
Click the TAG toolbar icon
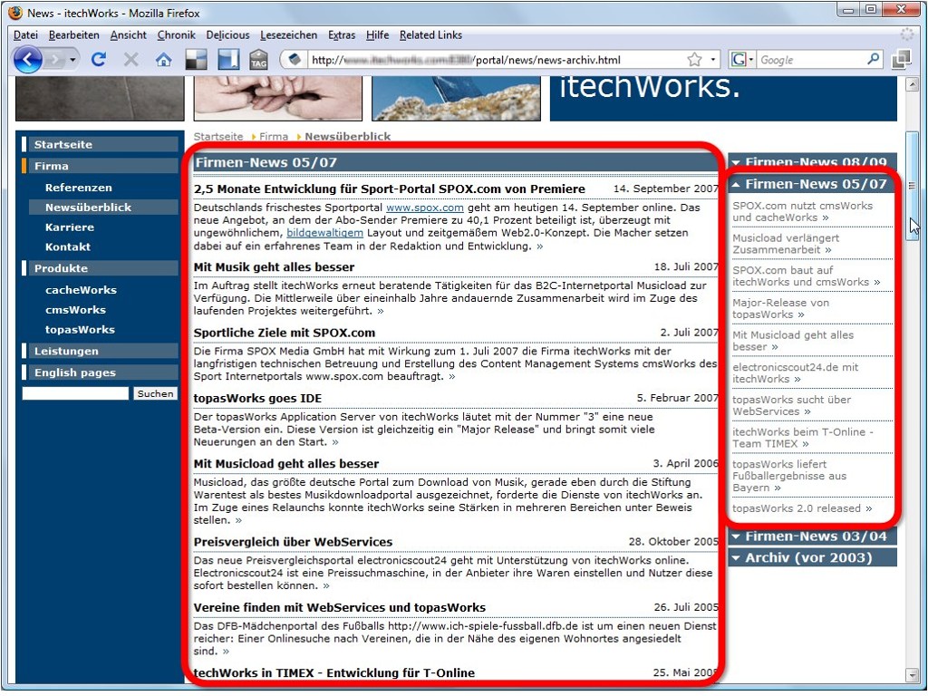258,59
